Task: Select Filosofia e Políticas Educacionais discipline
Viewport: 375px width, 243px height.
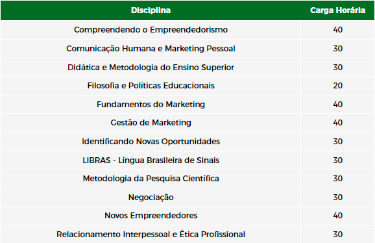Action: click(151, 86)
